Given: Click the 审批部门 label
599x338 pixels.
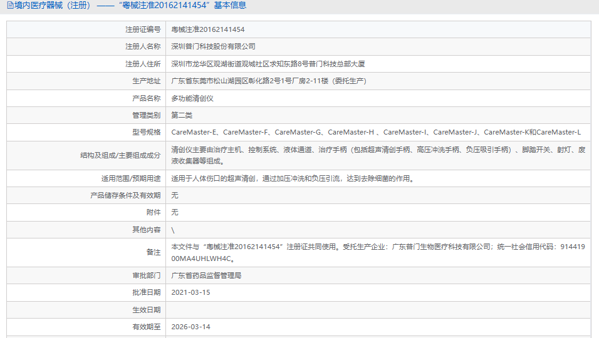Looking at the screenshot, I should point(147,275).
